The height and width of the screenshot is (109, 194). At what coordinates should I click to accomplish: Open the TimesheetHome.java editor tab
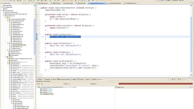coord(131,3)
